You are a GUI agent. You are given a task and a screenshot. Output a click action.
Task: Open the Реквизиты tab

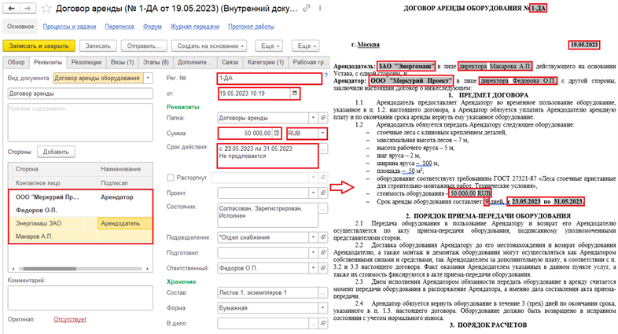point(48,62)
